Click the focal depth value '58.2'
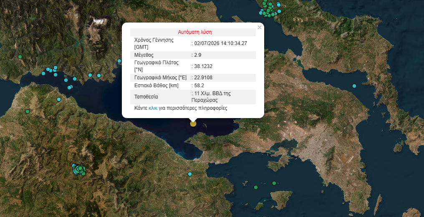Image resolution: width=424 pixels, height=217 pixels. (199, 86)
